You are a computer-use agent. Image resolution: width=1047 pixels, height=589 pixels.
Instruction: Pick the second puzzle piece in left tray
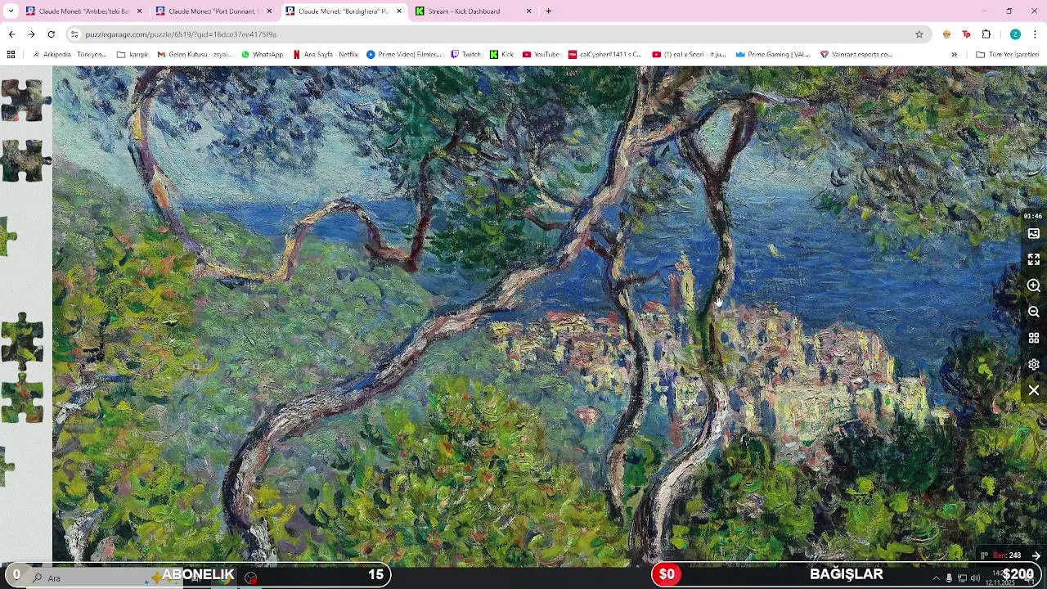(25, 160)
